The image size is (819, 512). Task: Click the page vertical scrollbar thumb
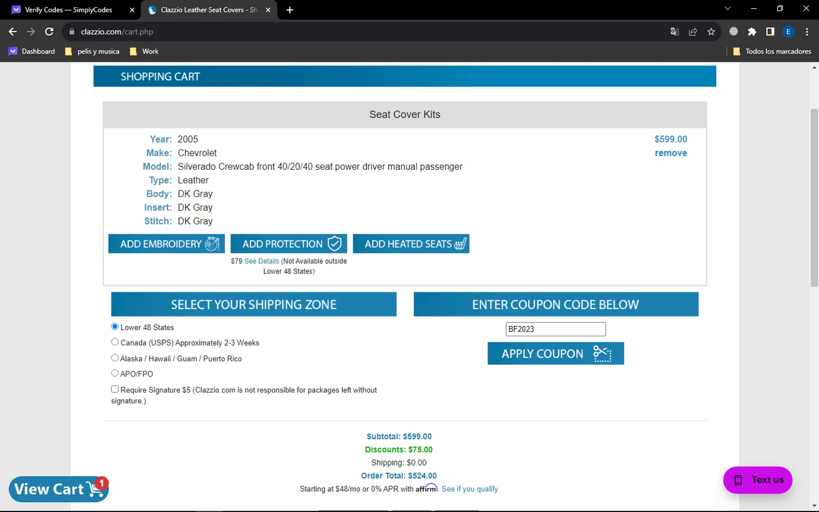pyautogui.click(x=814, y=198)
